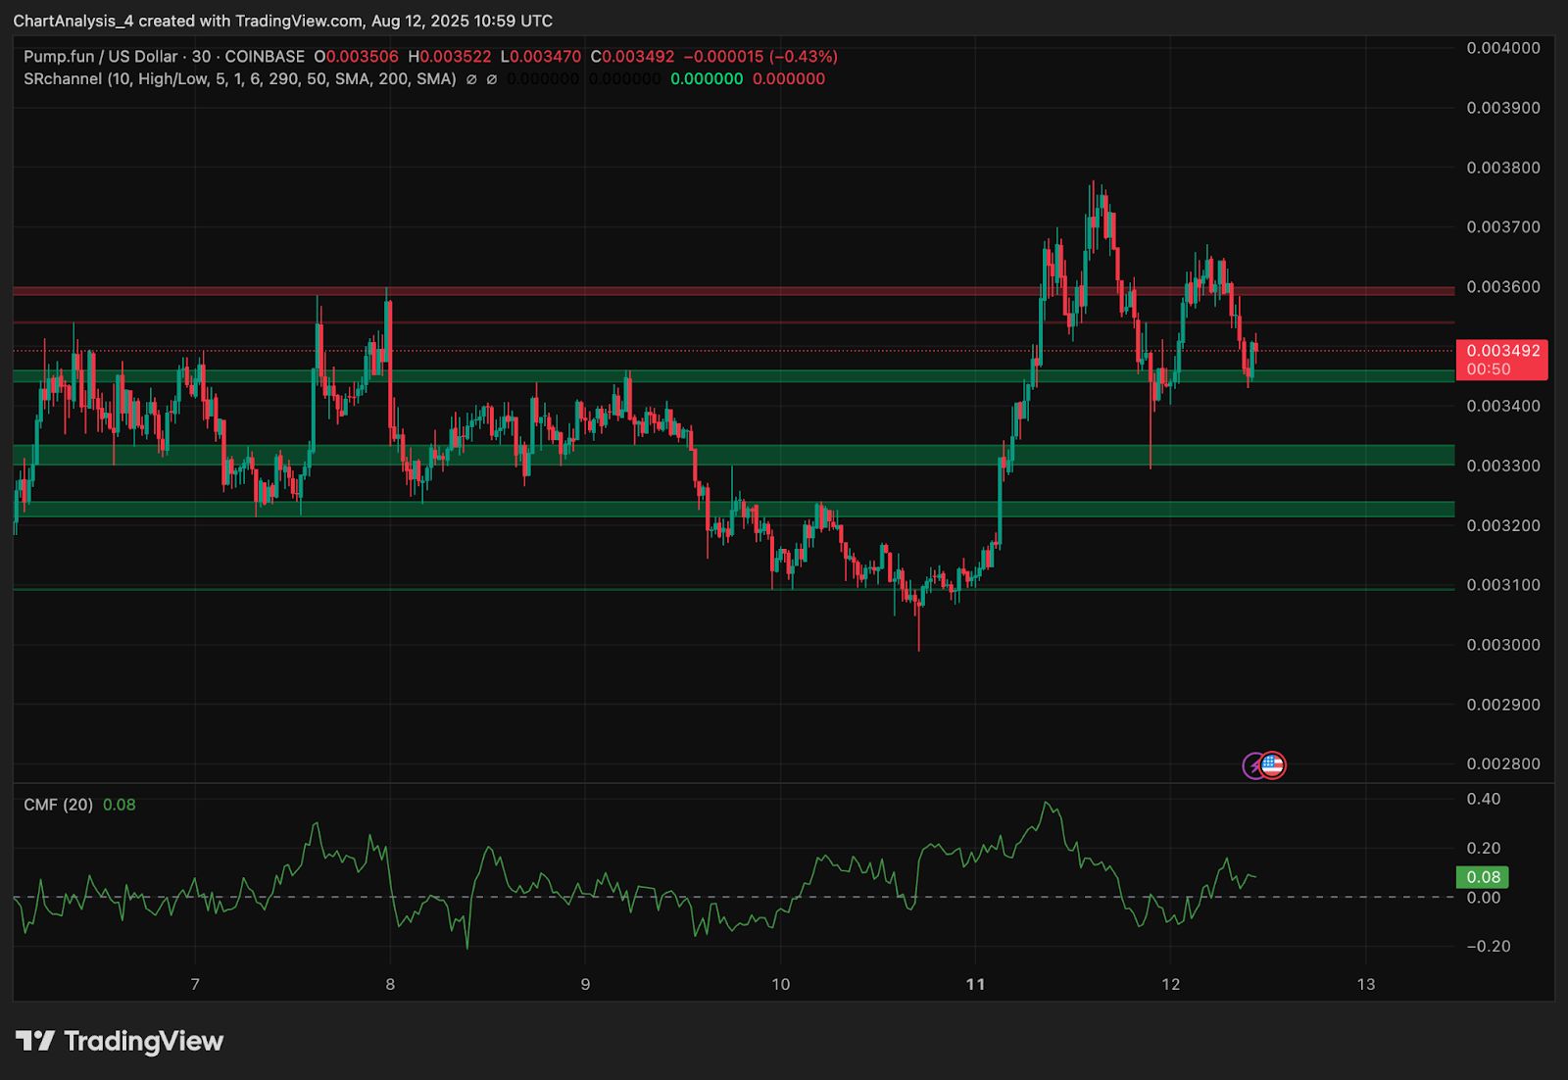Click the US flag economic event icon
Image resolution: width=1568 pixels, height=1080 pixels.
coord(1272,765)
